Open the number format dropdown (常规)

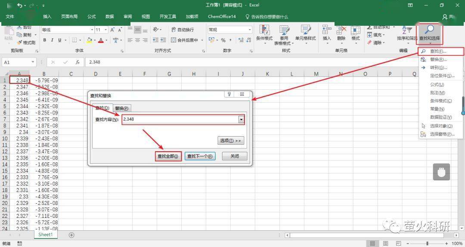tap(250, 30)
